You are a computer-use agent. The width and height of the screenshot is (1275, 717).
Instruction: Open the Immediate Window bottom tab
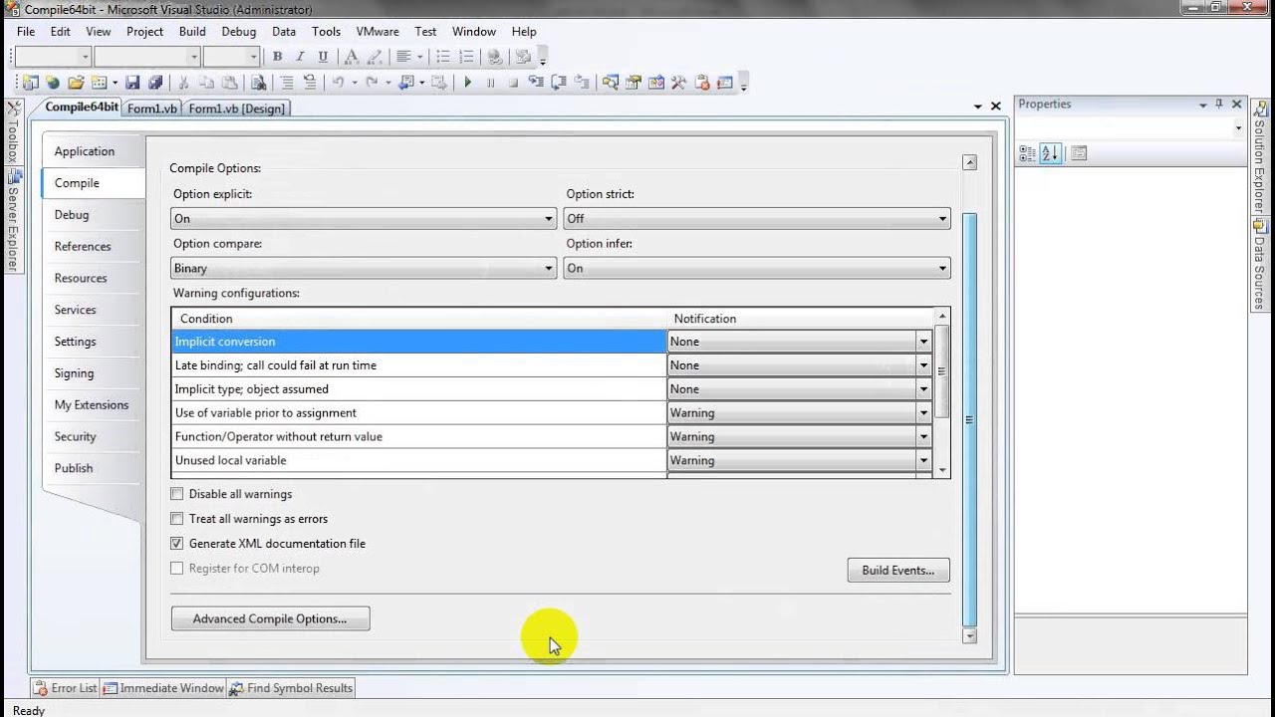pos(163,688)
